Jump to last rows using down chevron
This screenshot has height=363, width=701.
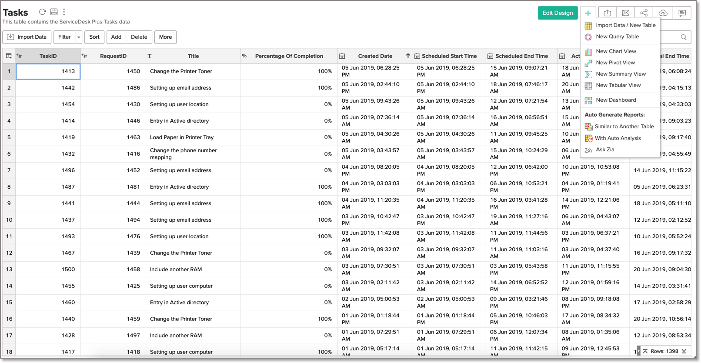[x=684, y=351]
